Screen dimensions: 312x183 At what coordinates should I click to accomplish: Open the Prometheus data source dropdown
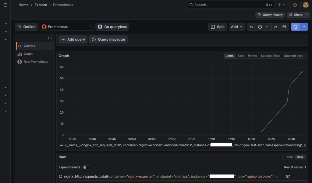(67, 27)
